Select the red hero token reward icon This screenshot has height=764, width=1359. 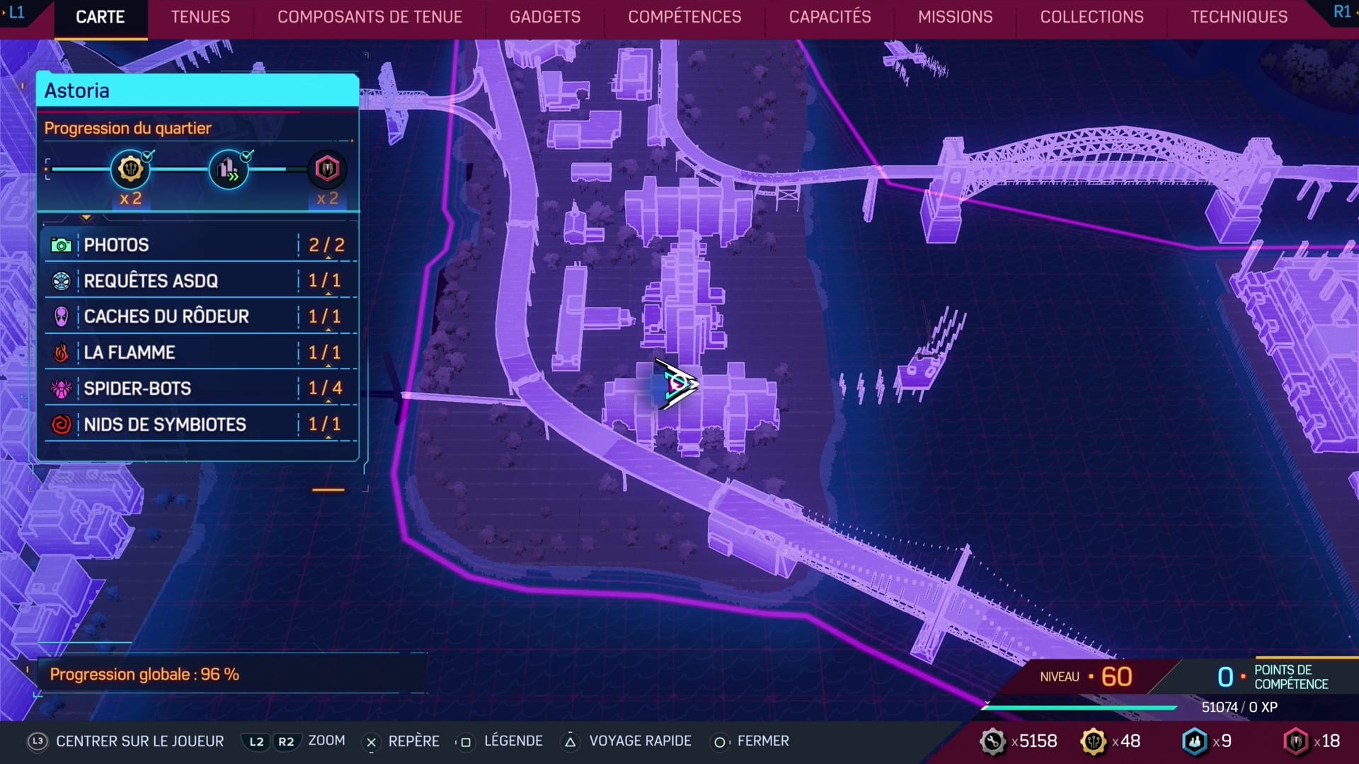327,169
